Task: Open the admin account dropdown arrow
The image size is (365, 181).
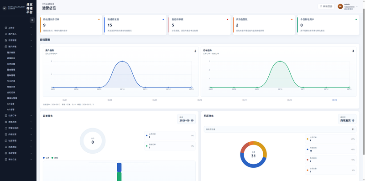Action: 357,6
